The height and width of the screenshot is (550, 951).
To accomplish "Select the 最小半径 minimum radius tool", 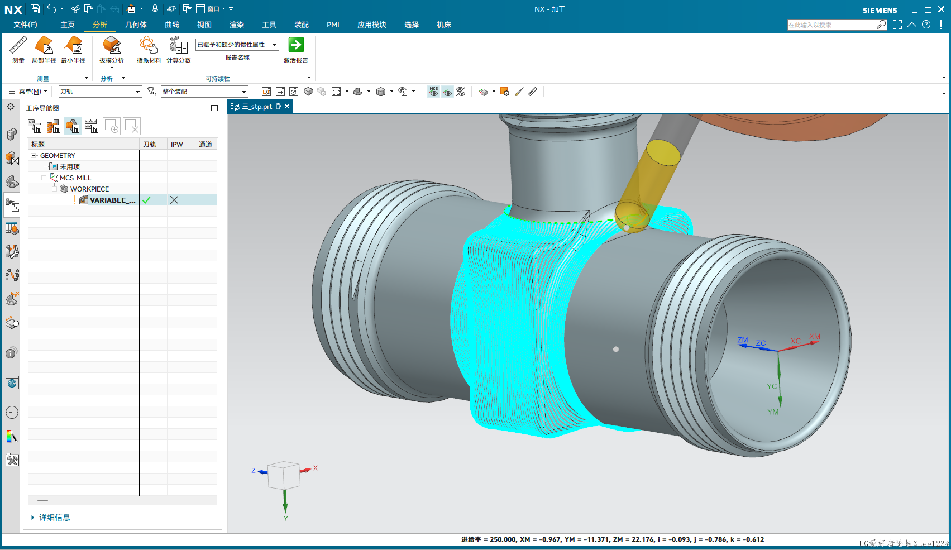I will pyautogui.click(x=73, y=50).
